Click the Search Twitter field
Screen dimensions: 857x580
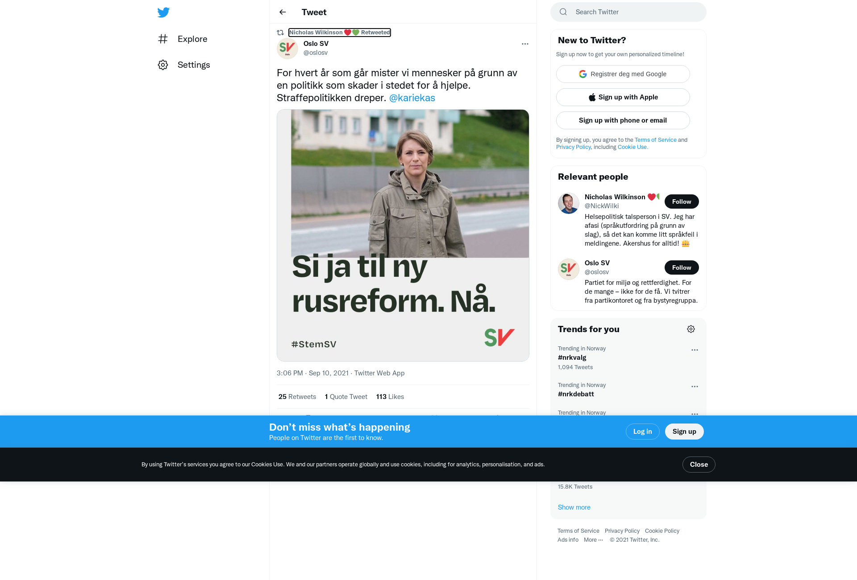(x=628, y=12)
